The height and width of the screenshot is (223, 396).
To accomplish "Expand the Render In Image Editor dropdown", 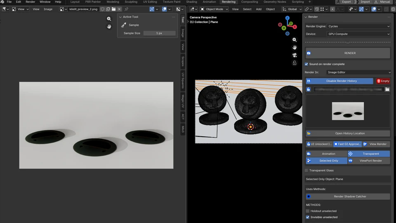I will tap(358, 72).
